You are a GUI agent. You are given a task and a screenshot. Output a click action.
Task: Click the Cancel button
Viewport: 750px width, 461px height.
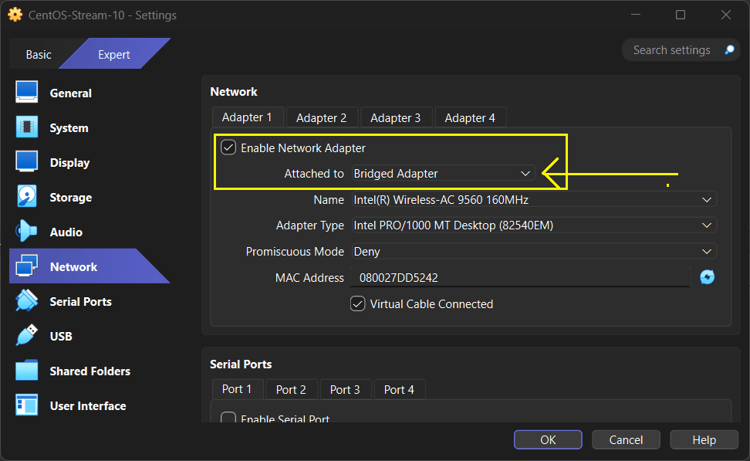[626, 439]
